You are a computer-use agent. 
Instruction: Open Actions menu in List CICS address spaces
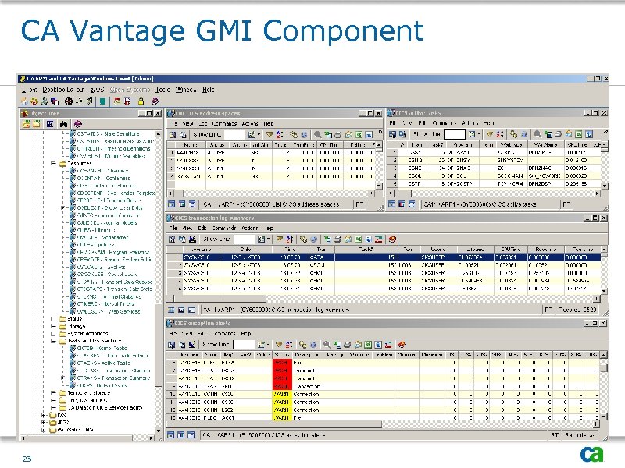pos(250,123)
